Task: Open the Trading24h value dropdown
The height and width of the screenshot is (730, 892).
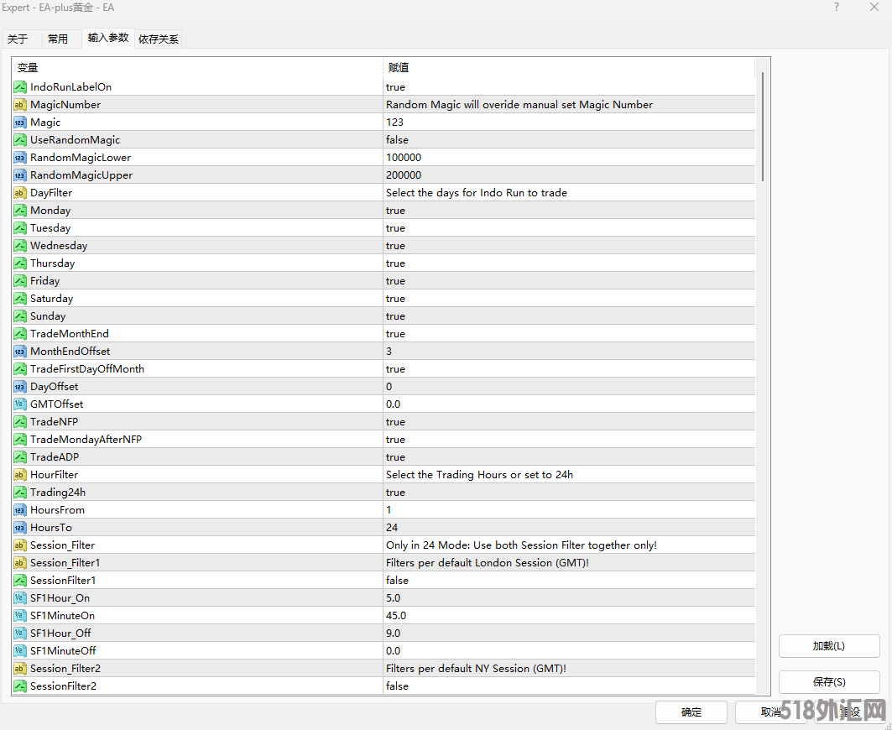Action: pos(568,493)
